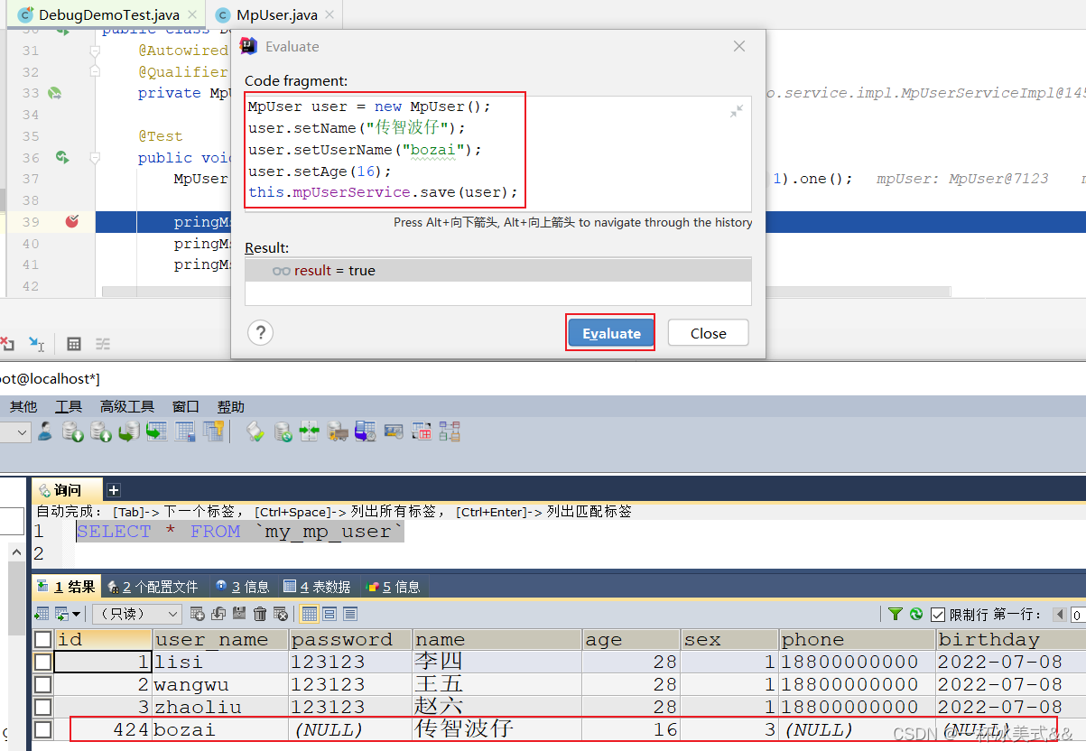The width and height of the screenshot is (1086, 751).
Task: Open the 帮助 menu
Action: click(230, 406)
